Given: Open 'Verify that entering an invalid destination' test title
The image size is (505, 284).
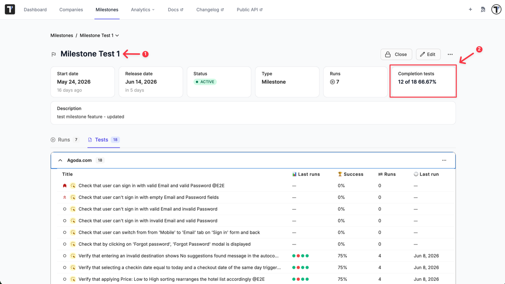Looking at the screenshot, I should [178, 256].
